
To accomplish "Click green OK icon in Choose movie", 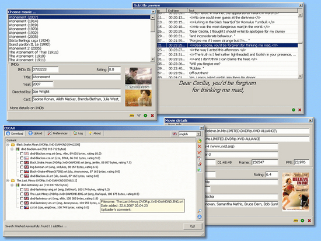I will 145,116.
